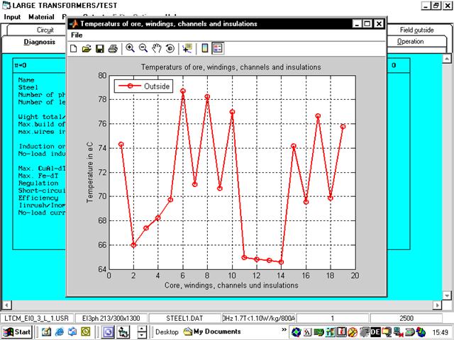This screenshot has width=454, height=340.
Task: Select the Rotate 3D tool
Action: [170, 48]
